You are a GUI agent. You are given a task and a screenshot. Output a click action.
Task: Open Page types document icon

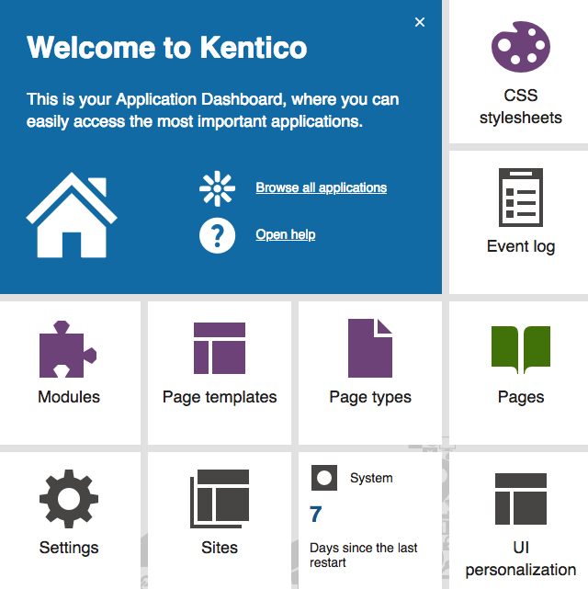pos(370,348)
